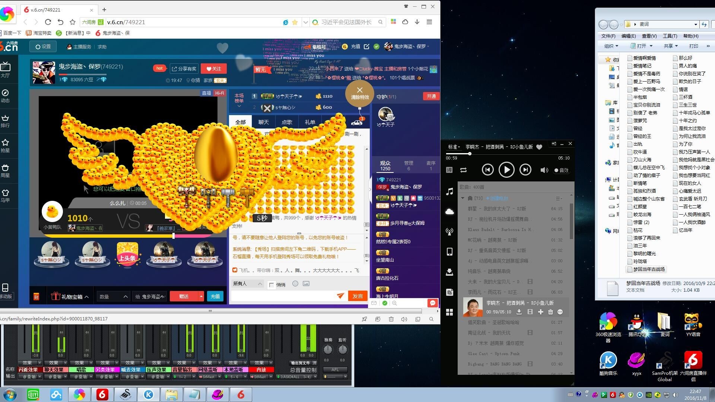Open the 数量 gift quantity dropdown
Image resolution: width=715 pixels, height=402 pixels.
(x=113, y=297)
